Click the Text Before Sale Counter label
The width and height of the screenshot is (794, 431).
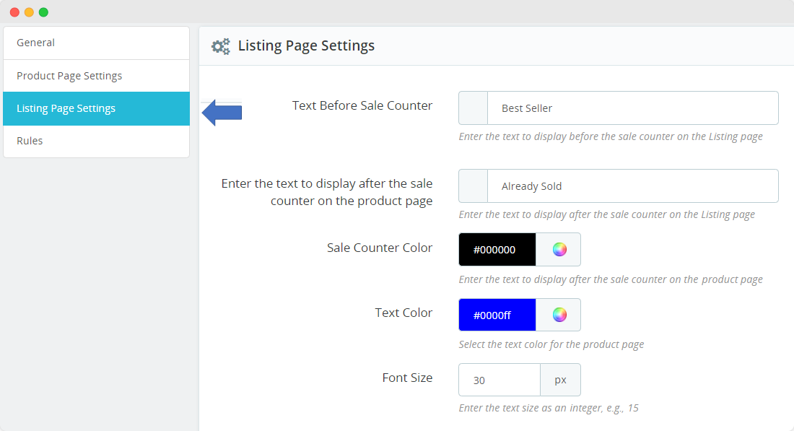pyautogui.click(x=362, y=105)
